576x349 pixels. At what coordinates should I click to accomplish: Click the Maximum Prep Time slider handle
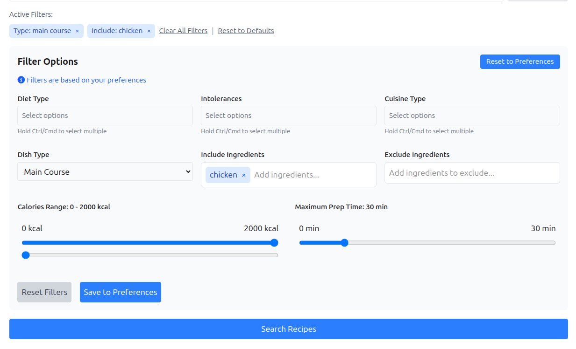point(344,243)
